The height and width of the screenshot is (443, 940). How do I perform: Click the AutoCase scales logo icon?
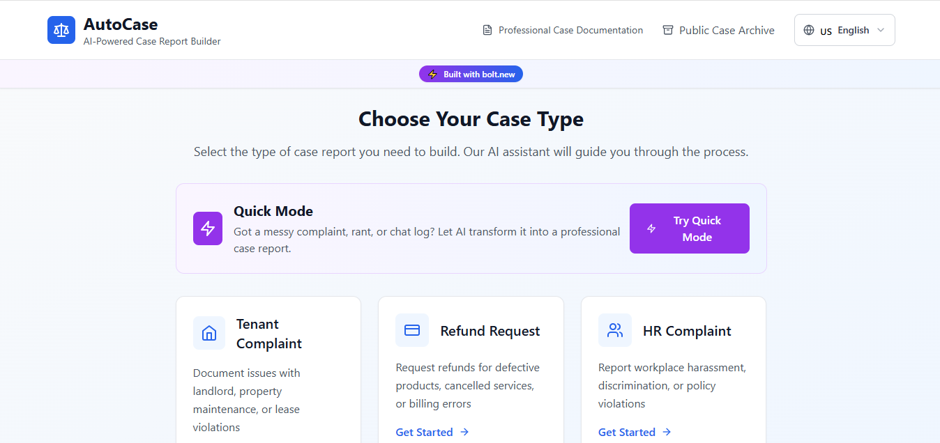point(61,29)
